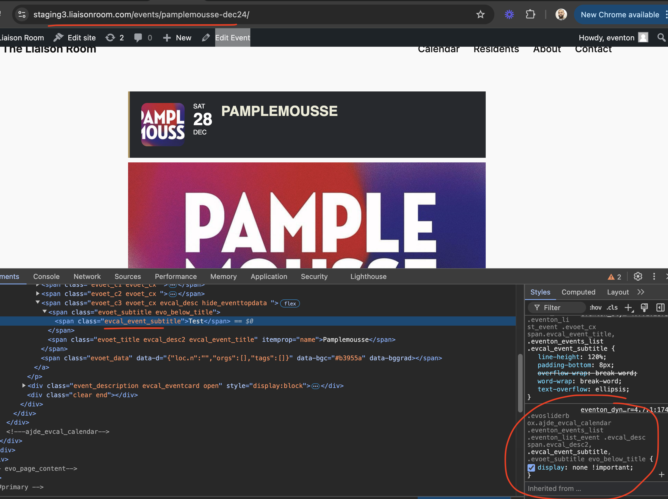Switch to the Network tab
Viewport: 668px width, 499px height.
point(87,276)
